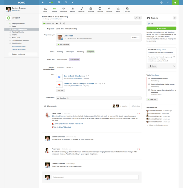
Task: Create task from action bar icon
Action: click(53, 23)
